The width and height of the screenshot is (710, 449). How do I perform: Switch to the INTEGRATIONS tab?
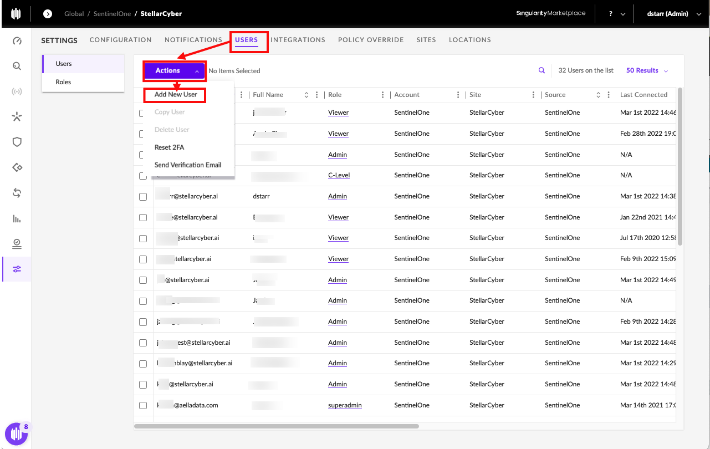pyautogui.click(x=298, y=40)
